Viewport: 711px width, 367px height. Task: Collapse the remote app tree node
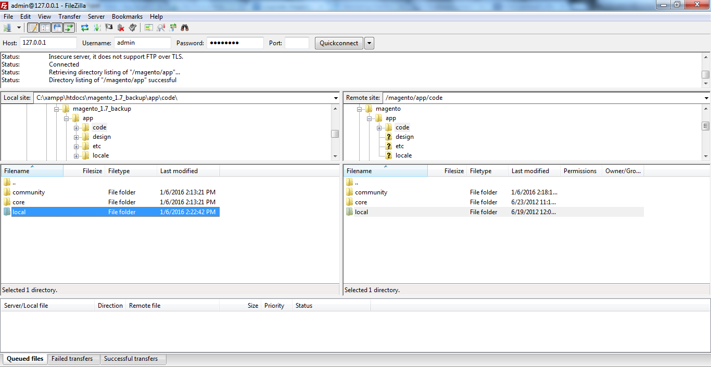point(369,119)
